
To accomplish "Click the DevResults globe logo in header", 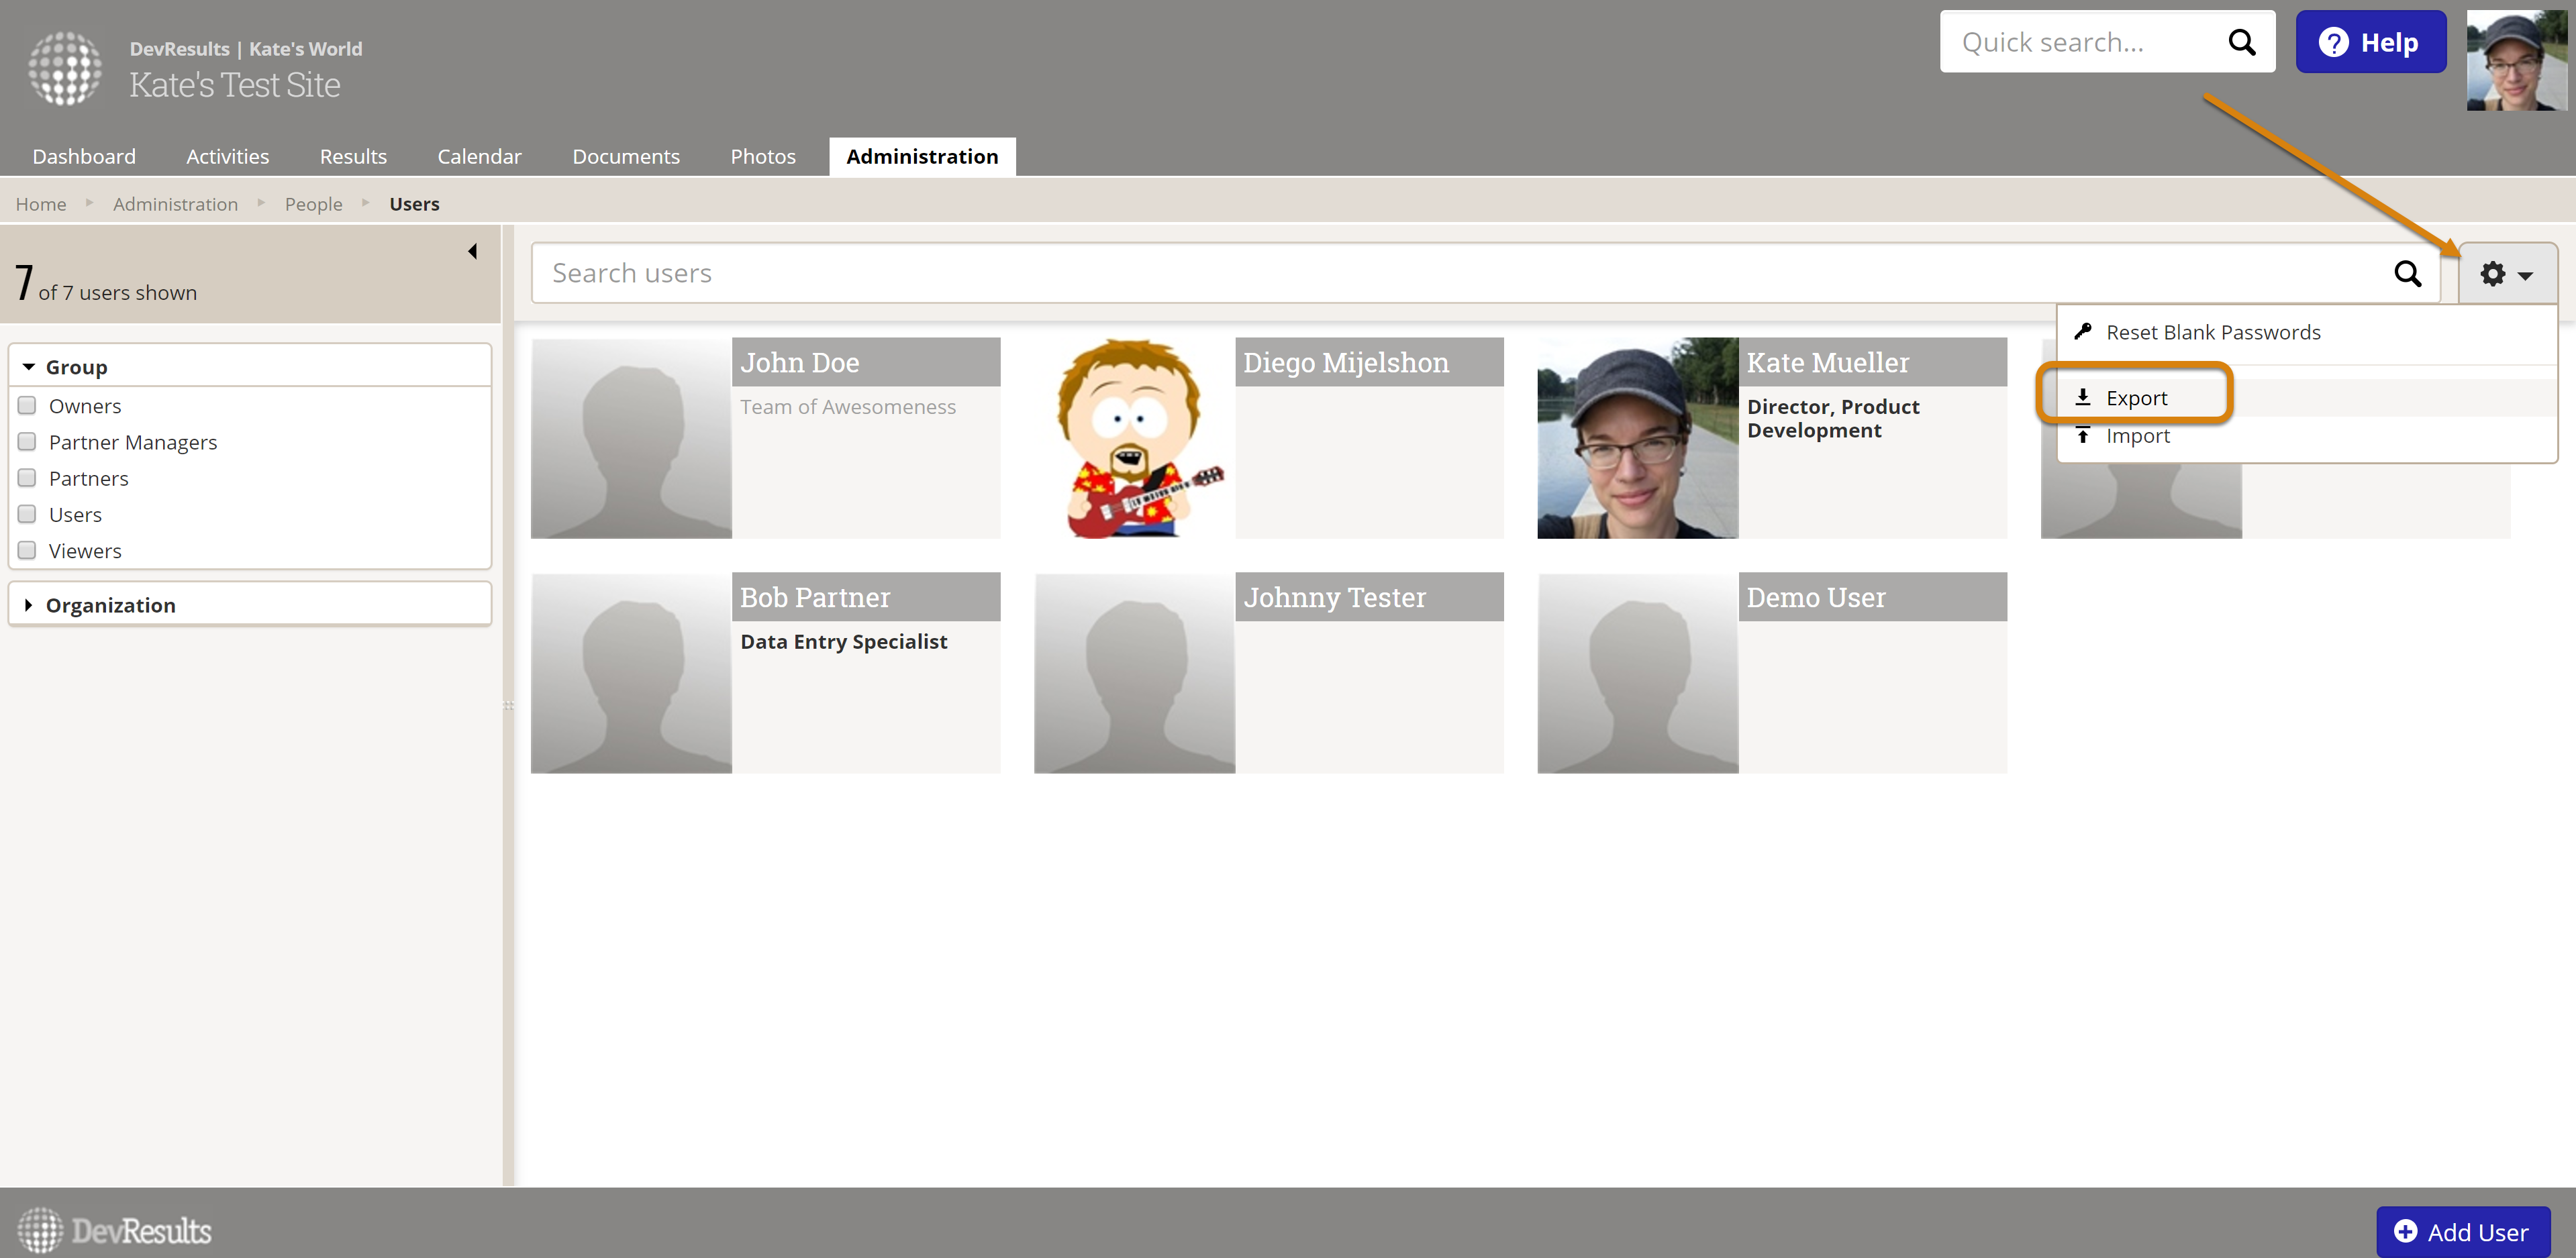I will click(x=65, y=68).
